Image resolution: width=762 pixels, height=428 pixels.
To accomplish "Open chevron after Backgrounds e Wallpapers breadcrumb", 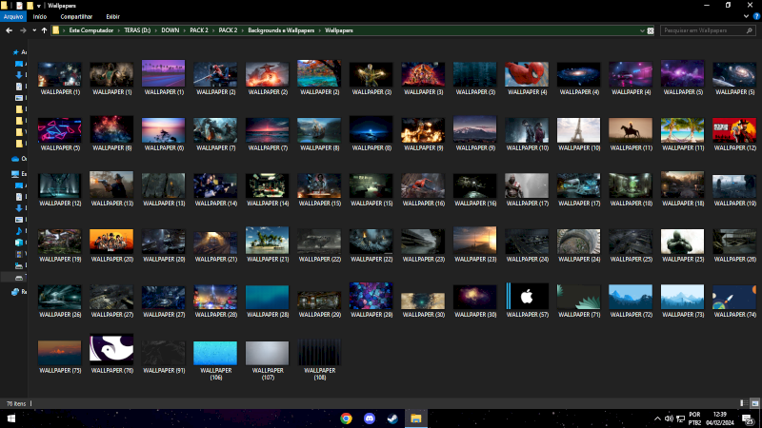I will 320,30.
